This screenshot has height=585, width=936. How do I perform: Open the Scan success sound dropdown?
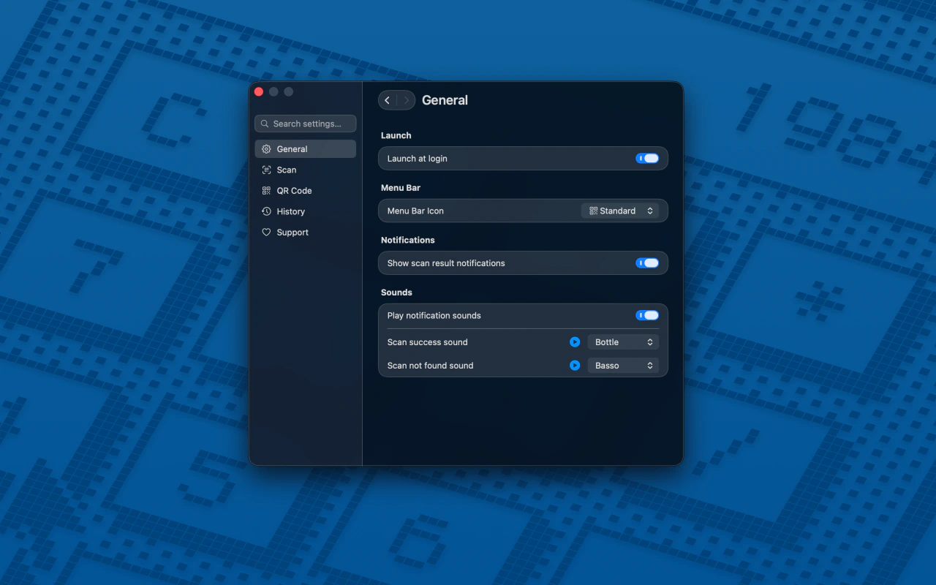pos(623,342)
